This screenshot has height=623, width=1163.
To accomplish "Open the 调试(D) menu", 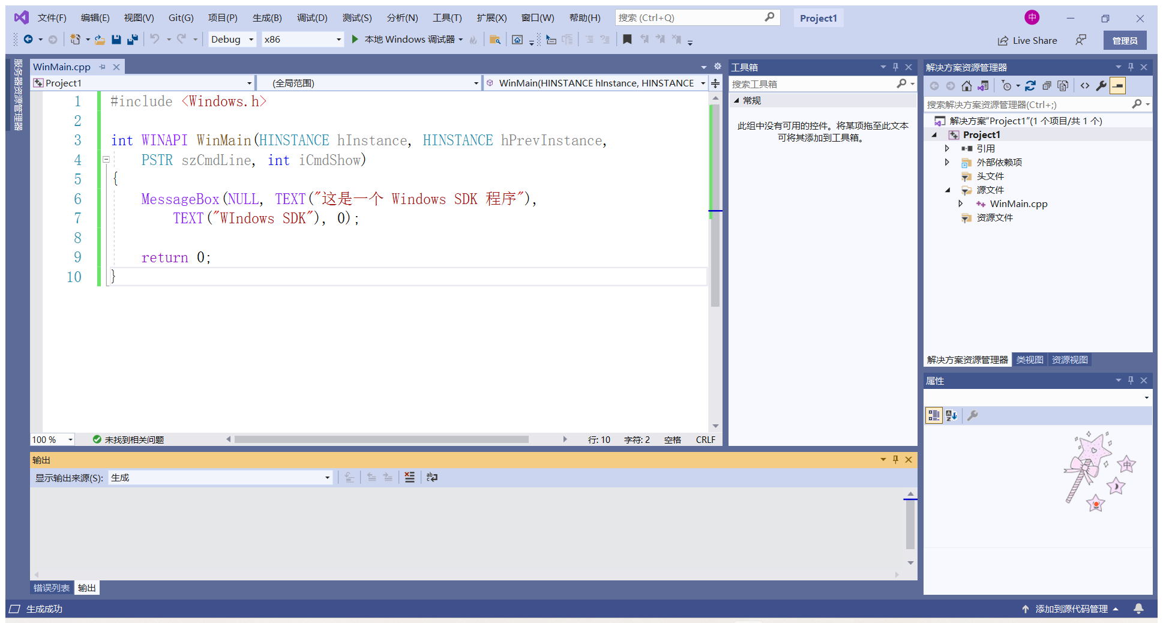I will coord(312,18).
